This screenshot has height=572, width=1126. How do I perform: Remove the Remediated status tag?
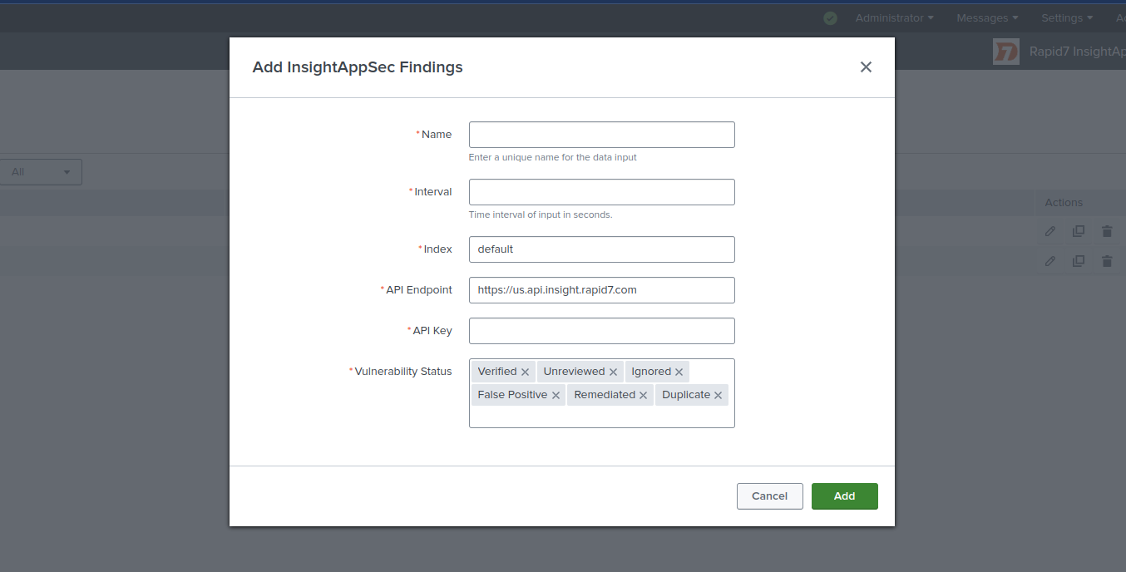tap(643, 396)
